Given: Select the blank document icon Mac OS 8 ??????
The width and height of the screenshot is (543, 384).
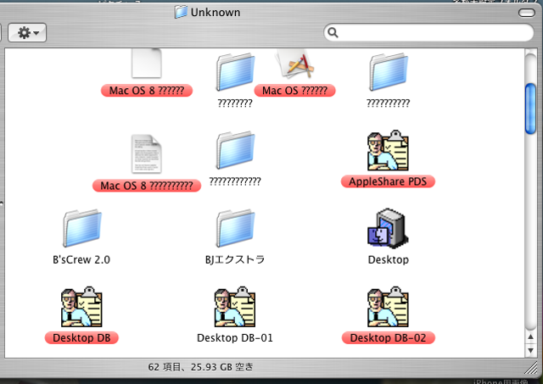Looking at the screenshot, I should coord(147,63).
